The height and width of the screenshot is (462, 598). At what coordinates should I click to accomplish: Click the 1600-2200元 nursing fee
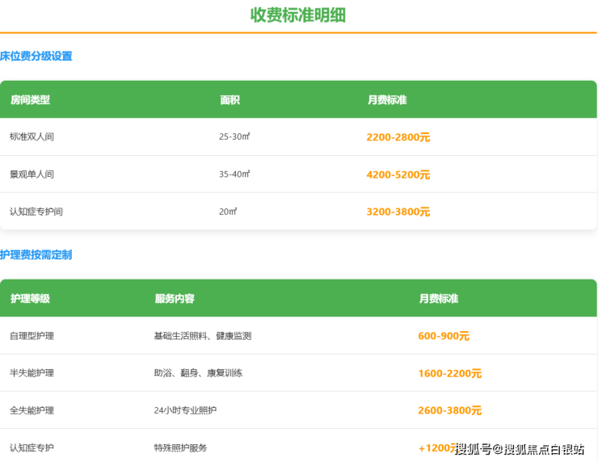pos(449,373)
